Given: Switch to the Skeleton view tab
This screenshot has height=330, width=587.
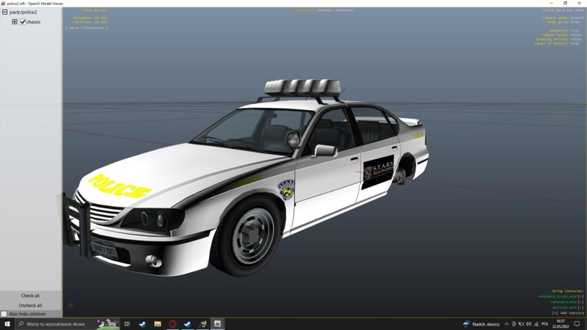Looking at the screenshot, I should [344, 10].
